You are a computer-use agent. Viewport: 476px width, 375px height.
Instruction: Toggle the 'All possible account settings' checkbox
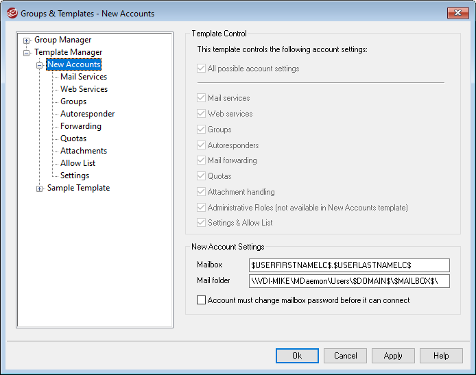[x=202, y=69]
